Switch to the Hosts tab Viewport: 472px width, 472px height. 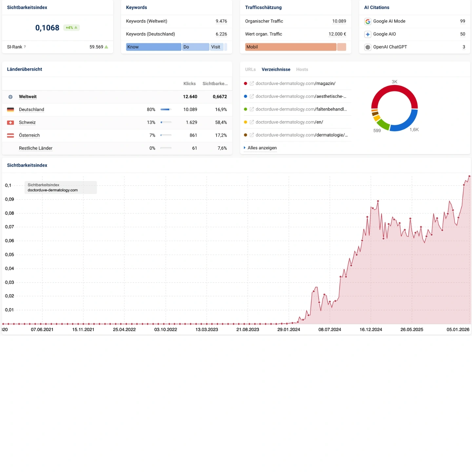[302, 69]
